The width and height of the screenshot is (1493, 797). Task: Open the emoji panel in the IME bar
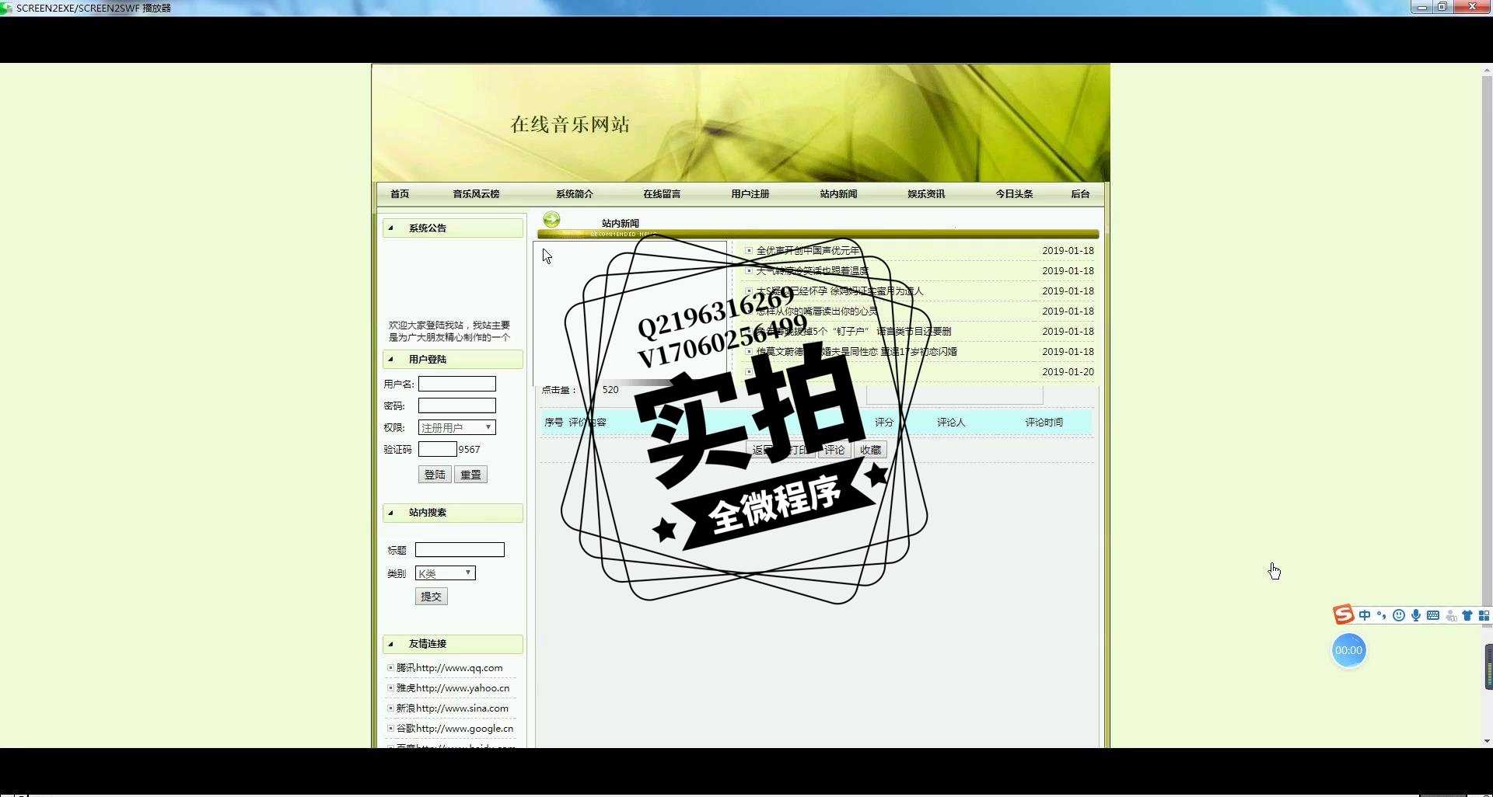(1399, 615)
